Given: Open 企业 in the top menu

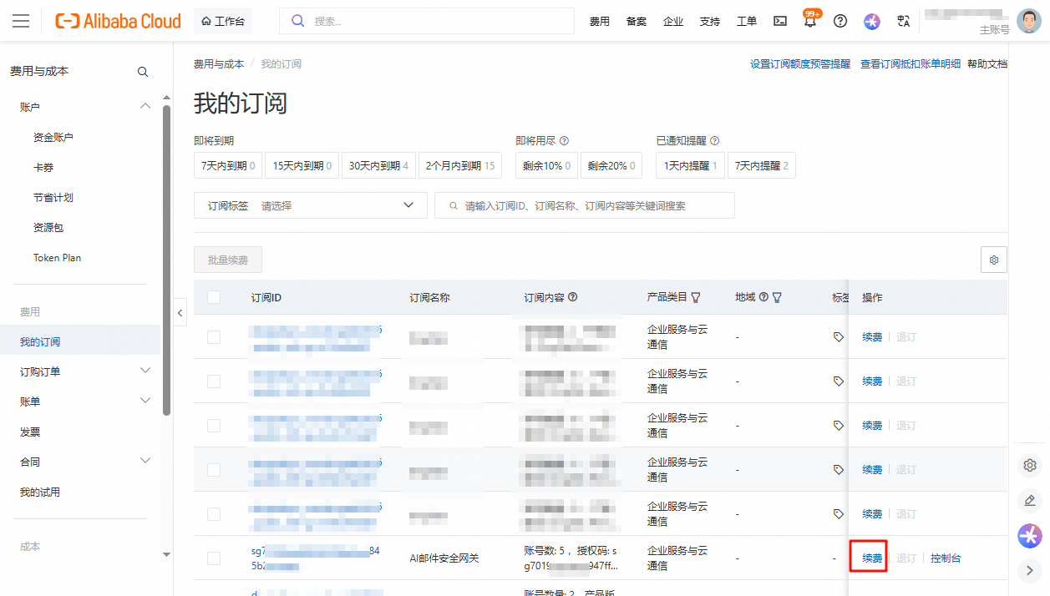Looking at the screenshot, I should pyautogui.click(x=672, y=22).
